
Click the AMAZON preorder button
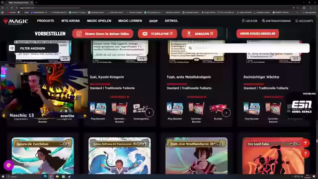pyautogui.click(x=200, y=34)
